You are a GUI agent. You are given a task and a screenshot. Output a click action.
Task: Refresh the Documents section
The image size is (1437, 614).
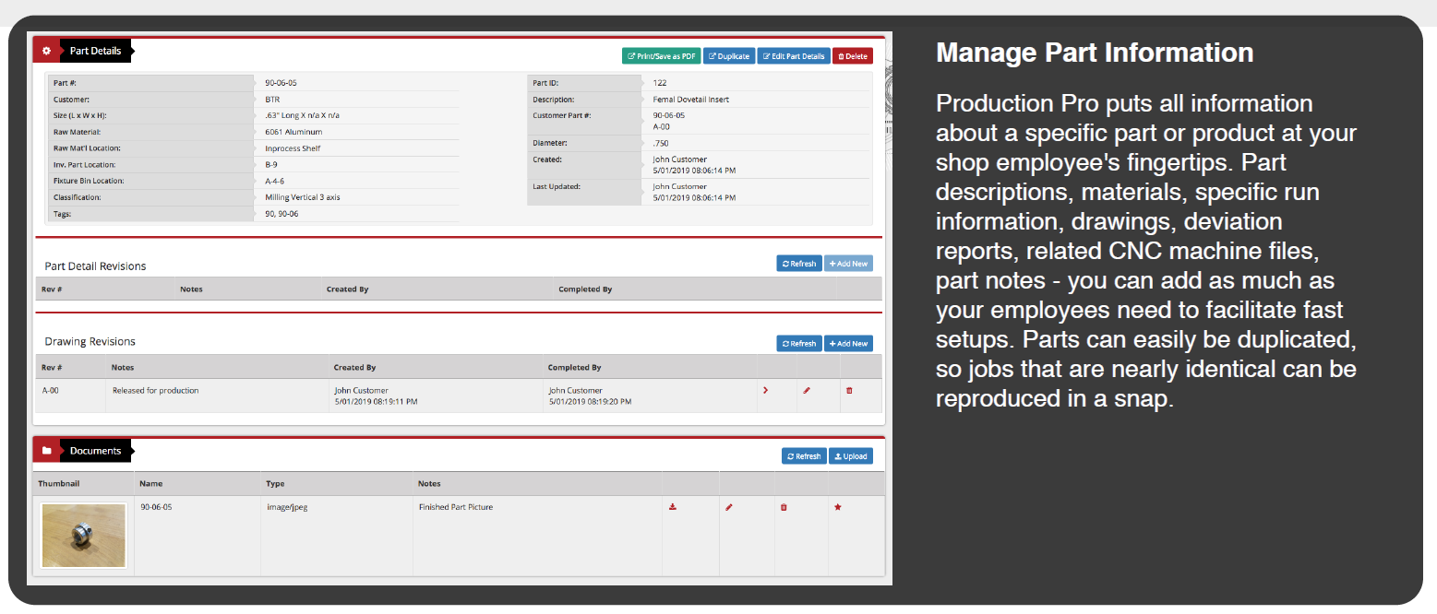point(804,456)
